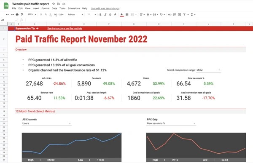The width and height of the screenshot is (253, 163).
Task: Click the Name box showing A1
Action: [x=9, y=20]
